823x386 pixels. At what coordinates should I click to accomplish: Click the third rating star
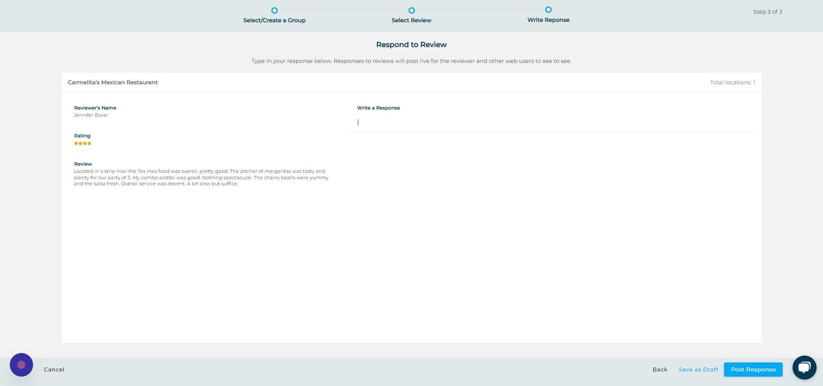[x=85, y=143]
